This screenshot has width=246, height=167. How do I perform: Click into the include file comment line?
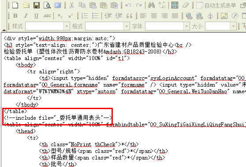point(58,118)
